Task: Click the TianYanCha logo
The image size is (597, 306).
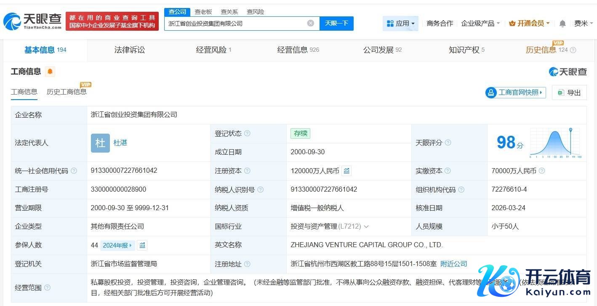Action: point(32,21)
